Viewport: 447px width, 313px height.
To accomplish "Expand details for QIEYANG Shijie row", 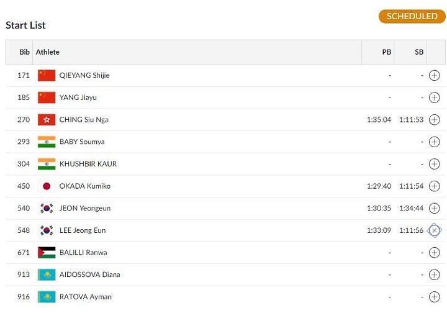I will pos(434,76).
